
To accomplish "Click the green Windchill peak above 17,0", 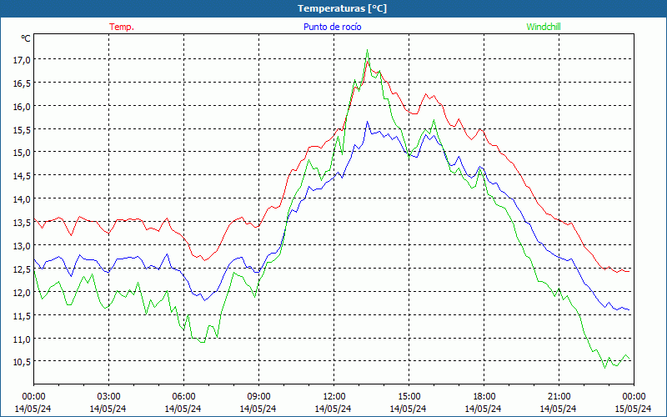I will pyautogui.click(x=367, y=50).
